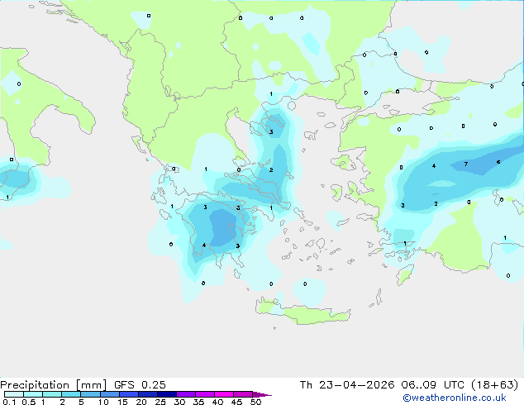Click the "(18+63)" forecast offset text
Screen dimensions: 524x405
[494, 385]
